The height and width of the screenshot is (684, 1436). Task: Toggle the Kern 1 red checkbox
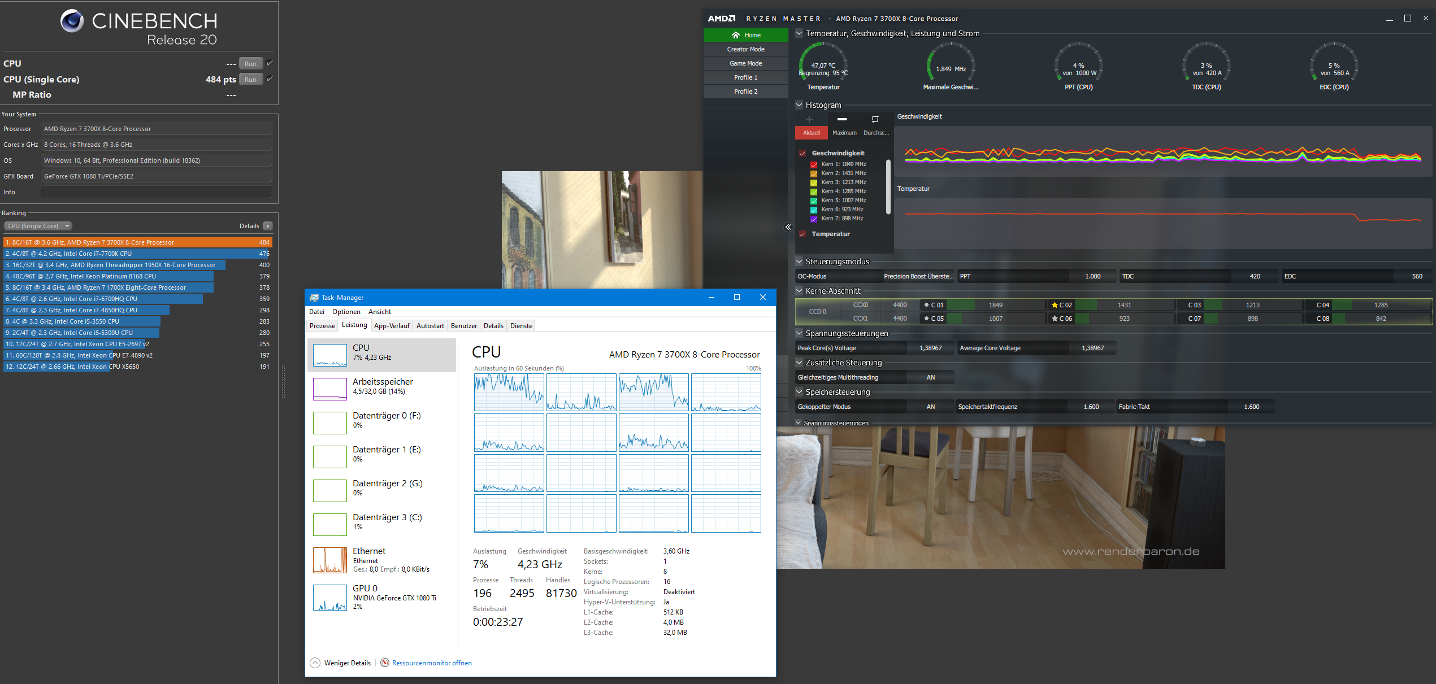click(x=814, y=164)
